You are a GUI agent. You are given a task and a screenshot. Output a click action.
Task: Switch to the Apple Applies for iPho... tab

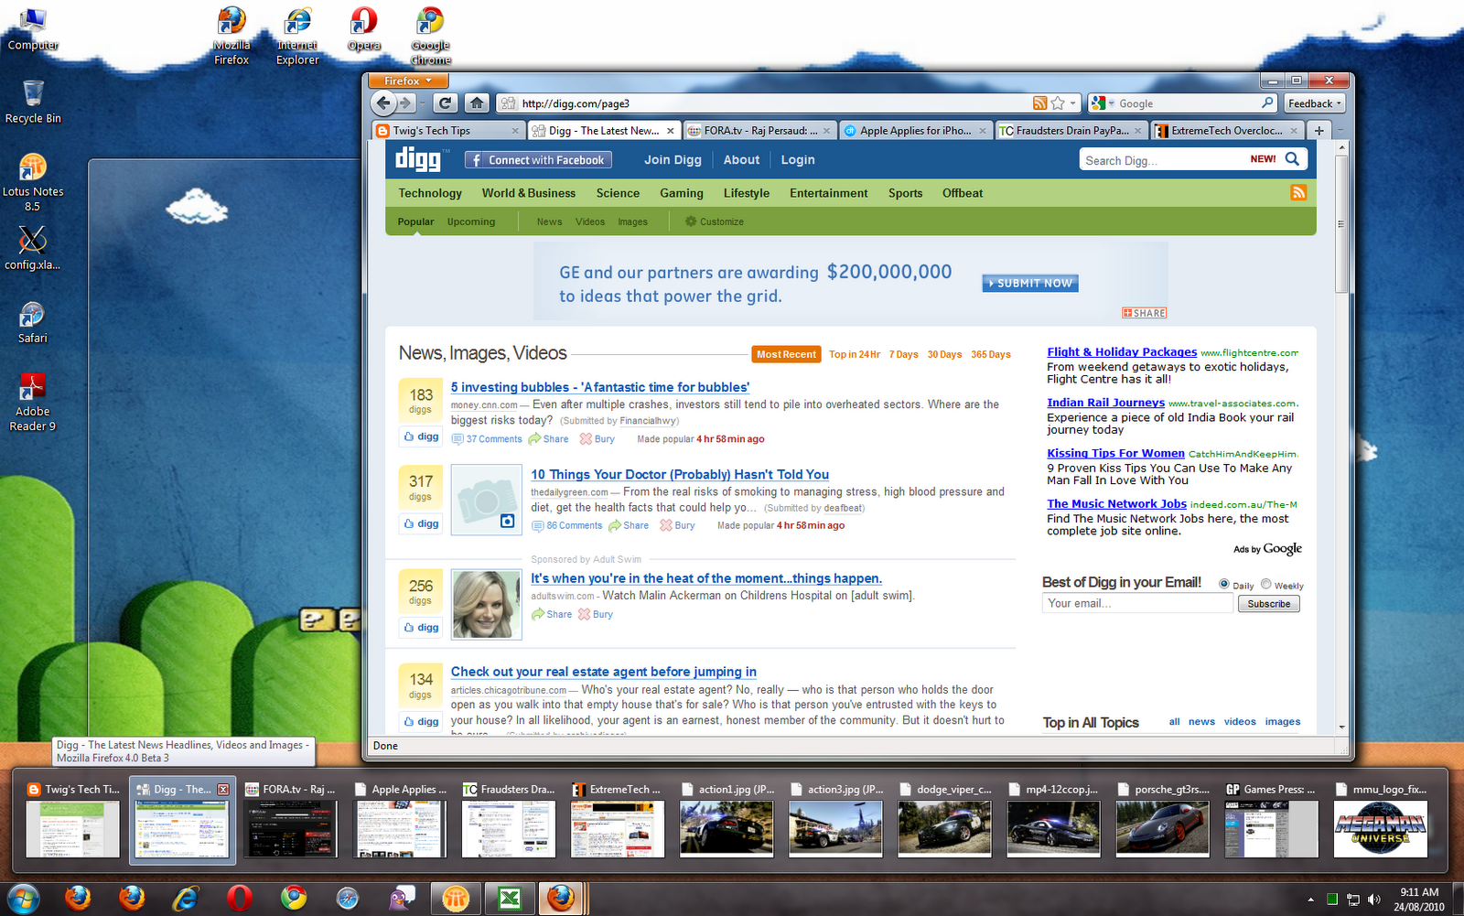point(916,131)
